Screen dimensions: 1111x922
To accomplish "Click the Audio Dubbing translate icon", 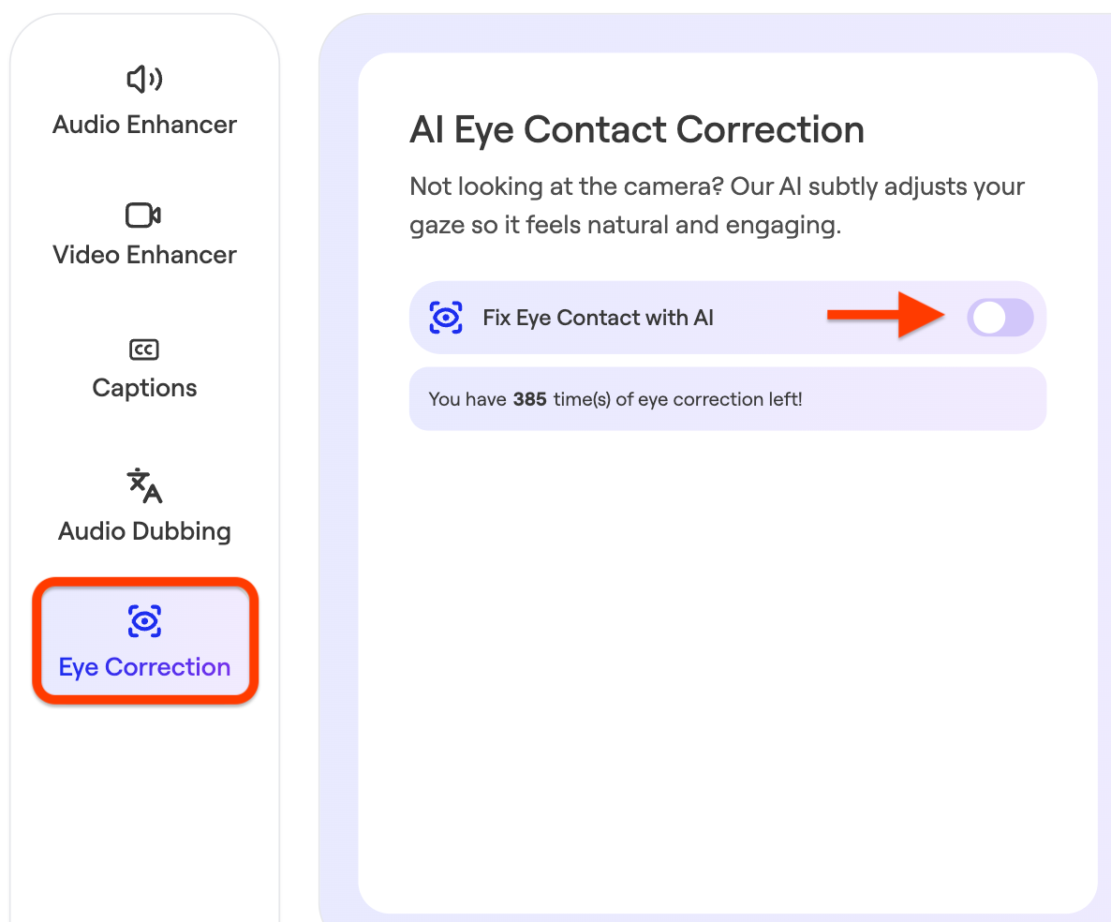I will [x=144, y=485].
